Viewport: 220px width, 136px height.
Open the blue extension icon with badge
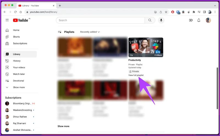pyautogui.click(x=178, y=12)
